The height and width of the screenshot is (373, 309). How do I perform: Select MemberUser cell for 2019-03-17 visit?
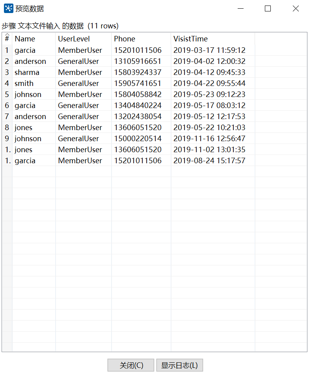click(x=84, y=50)
